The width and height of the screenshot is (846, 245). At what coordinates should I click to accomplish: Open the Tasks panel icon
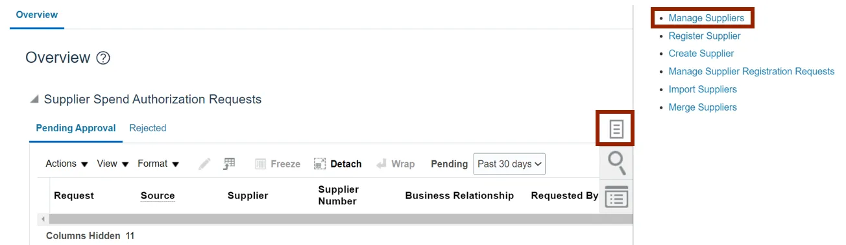click(x=616, y=129)
